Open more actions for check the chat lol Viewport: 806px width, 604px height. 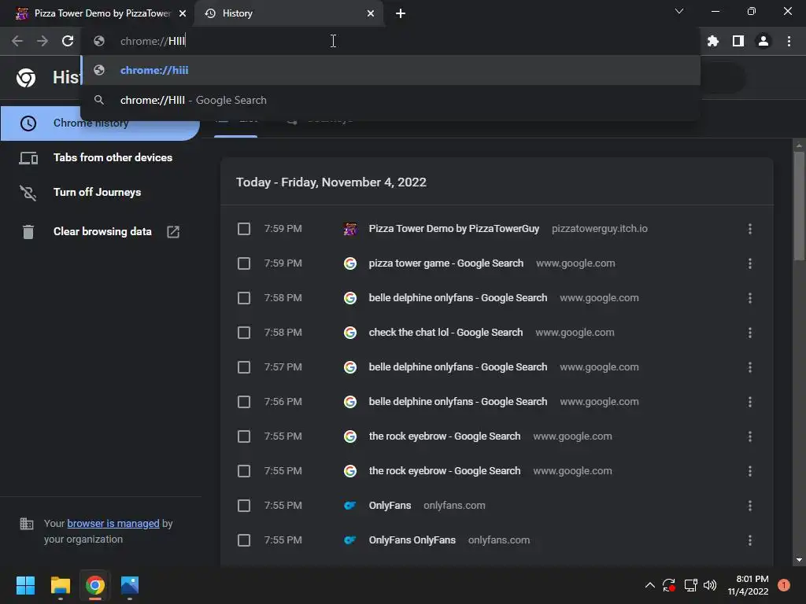pyautogui.click(x=750, y=333)
